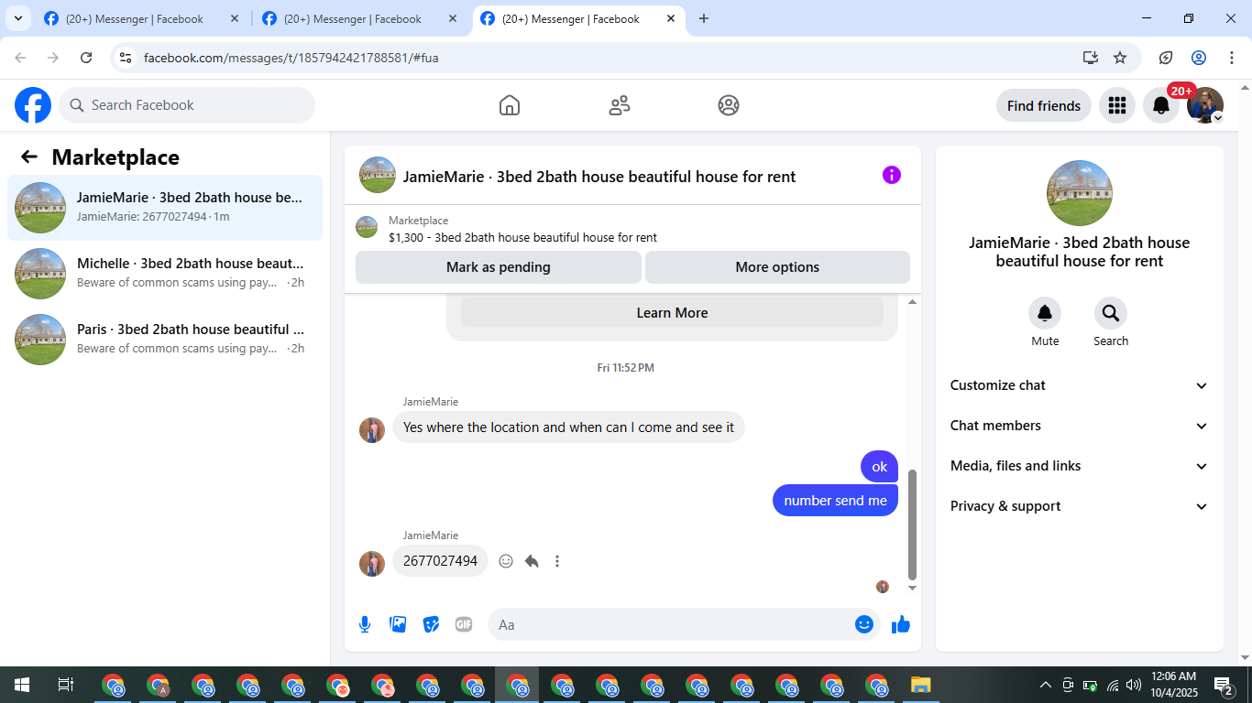Choose a sticker from the sticker icon

coord(431,624)
